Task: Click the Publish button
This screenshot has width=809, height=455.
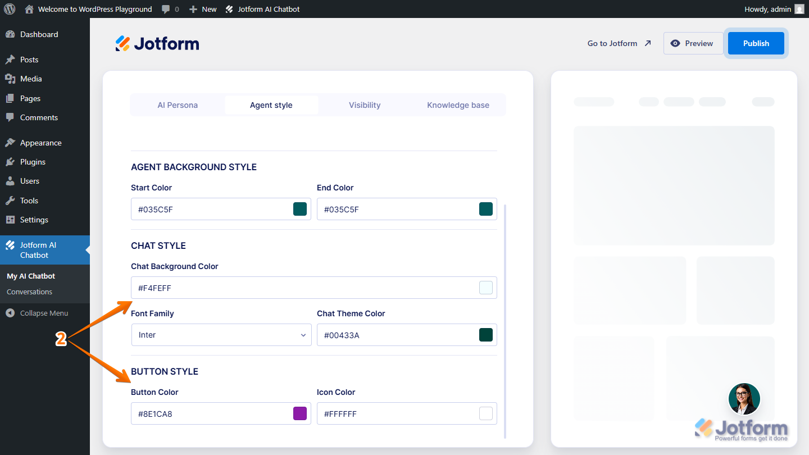Action: tap(756, 43)
